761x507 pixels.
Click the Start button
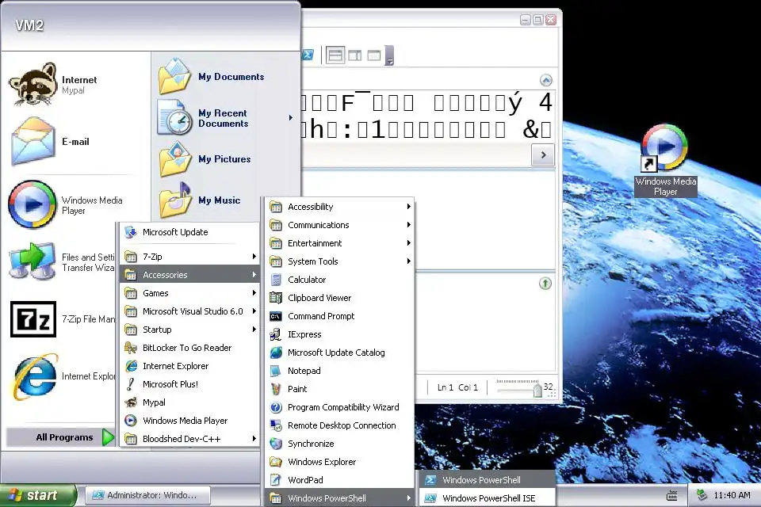(38, 495)
